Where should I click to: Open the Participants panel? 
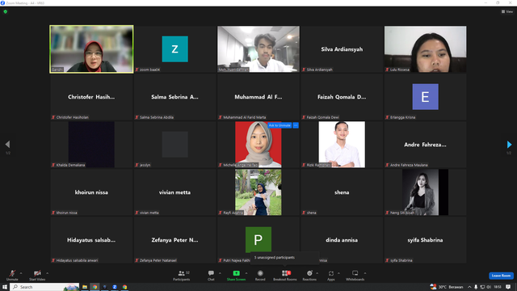[x=181, y=275]
